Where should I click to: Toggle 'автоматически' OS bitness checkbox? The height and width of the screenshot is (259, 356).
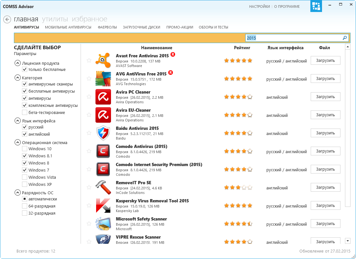pos(25,199)
